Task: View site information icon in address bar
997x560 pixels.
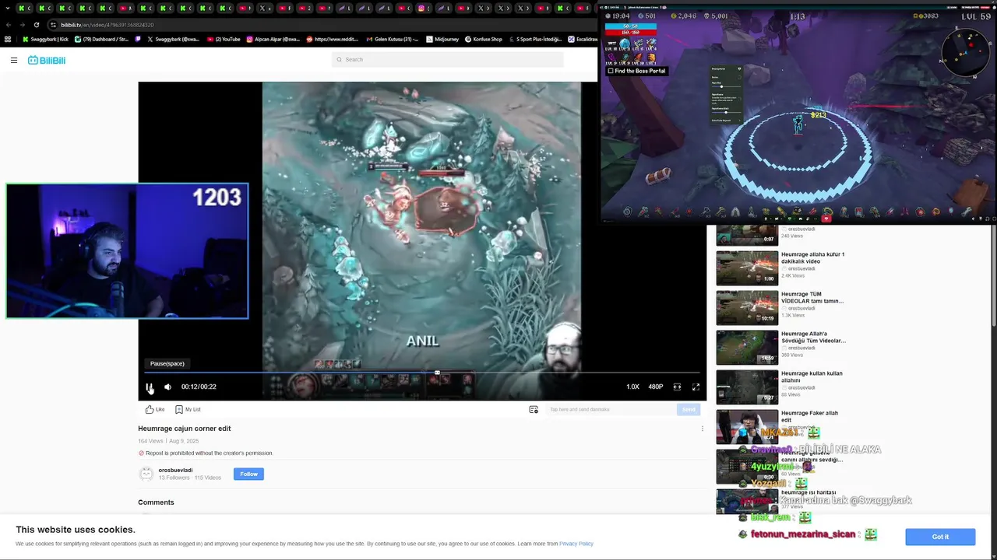Action: [x=52, y=25]
